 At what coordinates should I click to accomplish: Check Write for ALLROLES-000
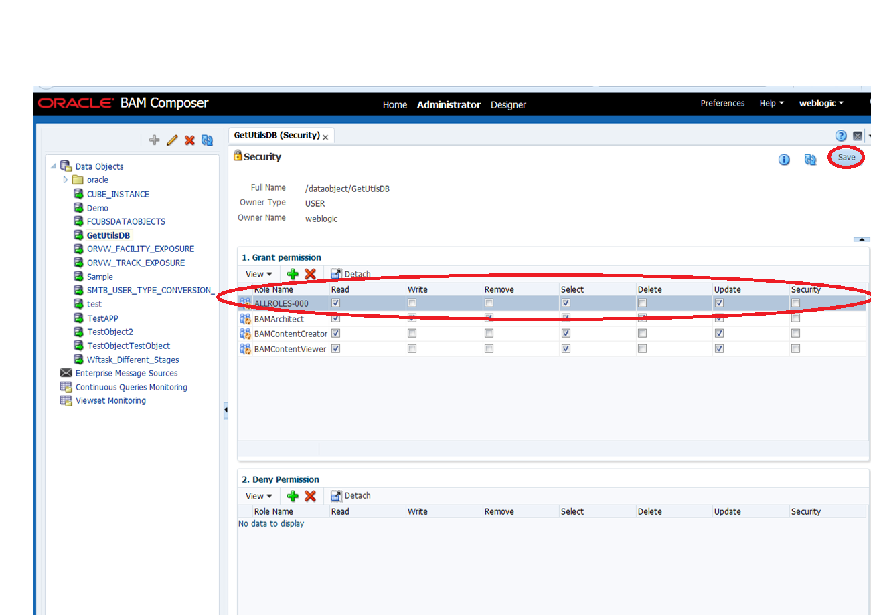(x=412, y=303)
